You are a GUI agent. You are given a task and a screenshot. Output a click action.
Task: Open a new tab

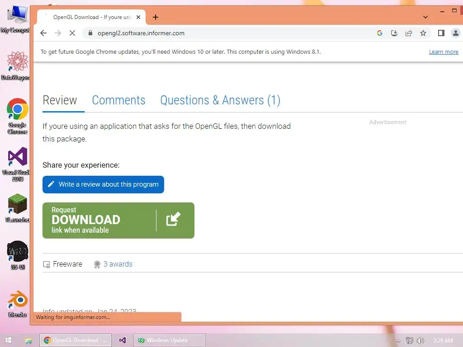[156, 17]
